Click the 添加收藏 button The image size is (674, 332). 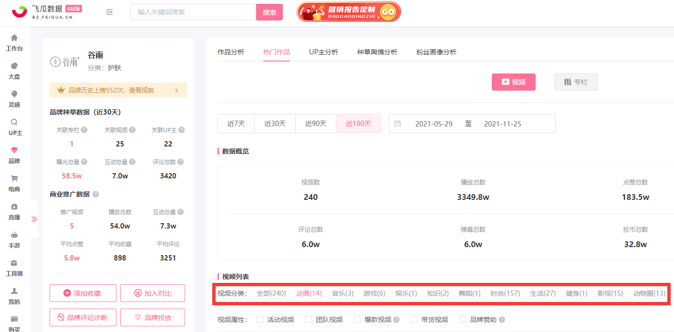pos(83,293)
